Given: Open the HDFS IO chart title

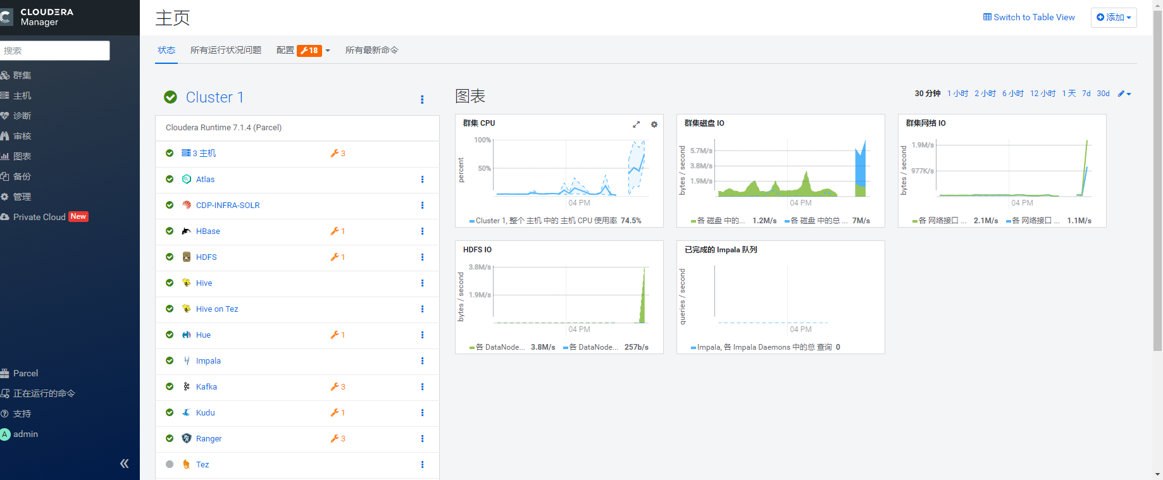Looking at the screenshot, I should click(x=477, y=250).
